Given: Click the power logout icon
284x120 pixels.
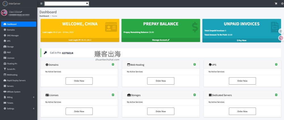Looking at the screenshot, I should [x=282, y=4].
